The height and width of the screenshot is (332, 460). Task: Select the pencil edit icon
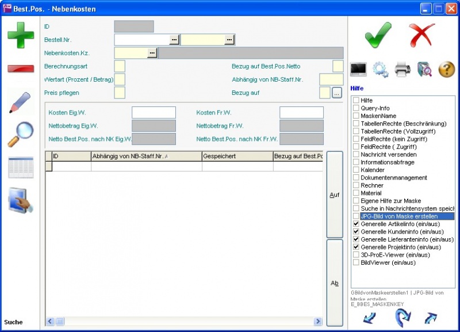click(x=21, y=101)
